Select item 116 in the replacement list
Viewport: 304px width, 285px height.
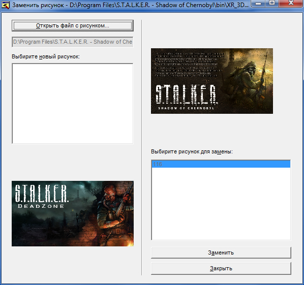point(221,164)
